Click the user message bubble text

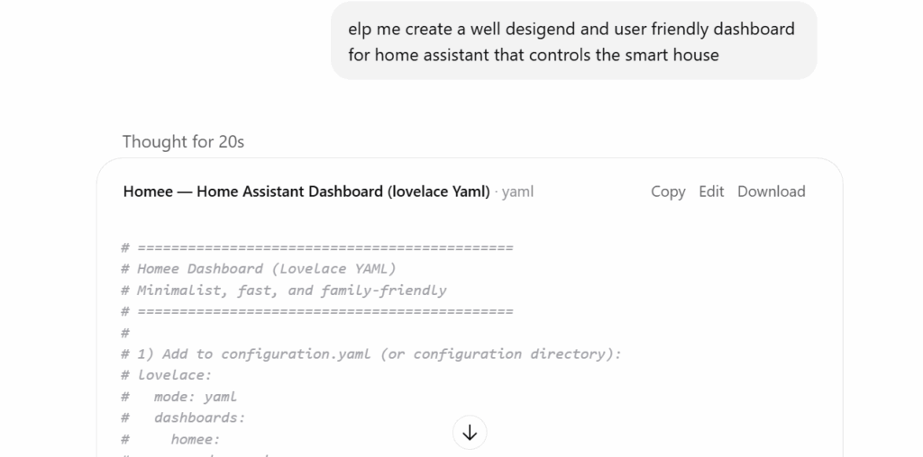(x=571, y=41)
